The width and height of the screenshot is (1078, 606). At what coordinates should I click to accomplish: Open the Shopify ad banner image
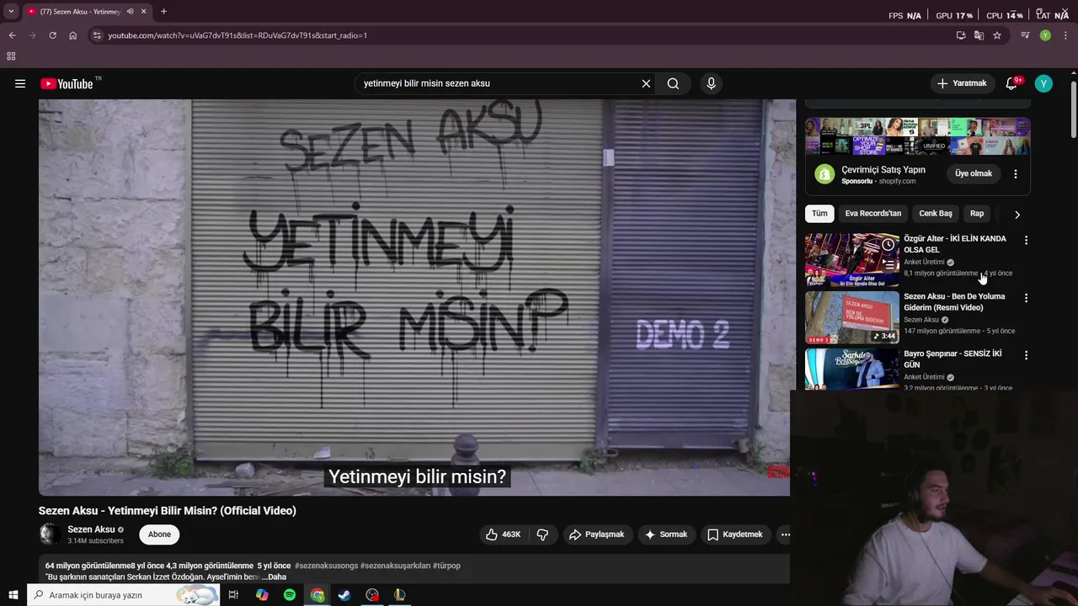pyautogui.click(x=918, y=136)
